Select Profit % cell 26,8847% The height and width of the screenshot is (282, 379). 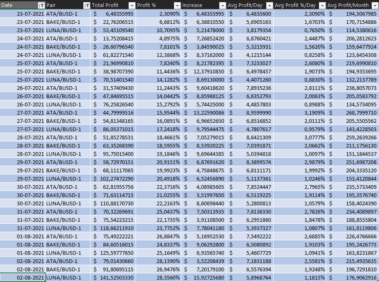click(158, 236)
